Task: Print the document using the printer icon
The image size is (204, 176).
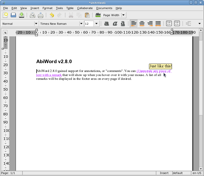Action: point(41,15)
